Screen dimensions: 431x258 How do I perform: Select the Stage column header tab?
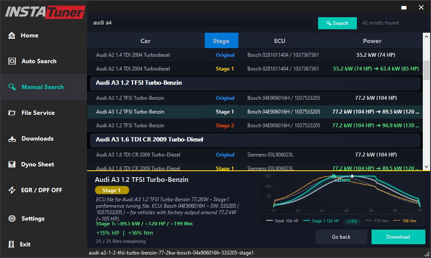[221, 40]
